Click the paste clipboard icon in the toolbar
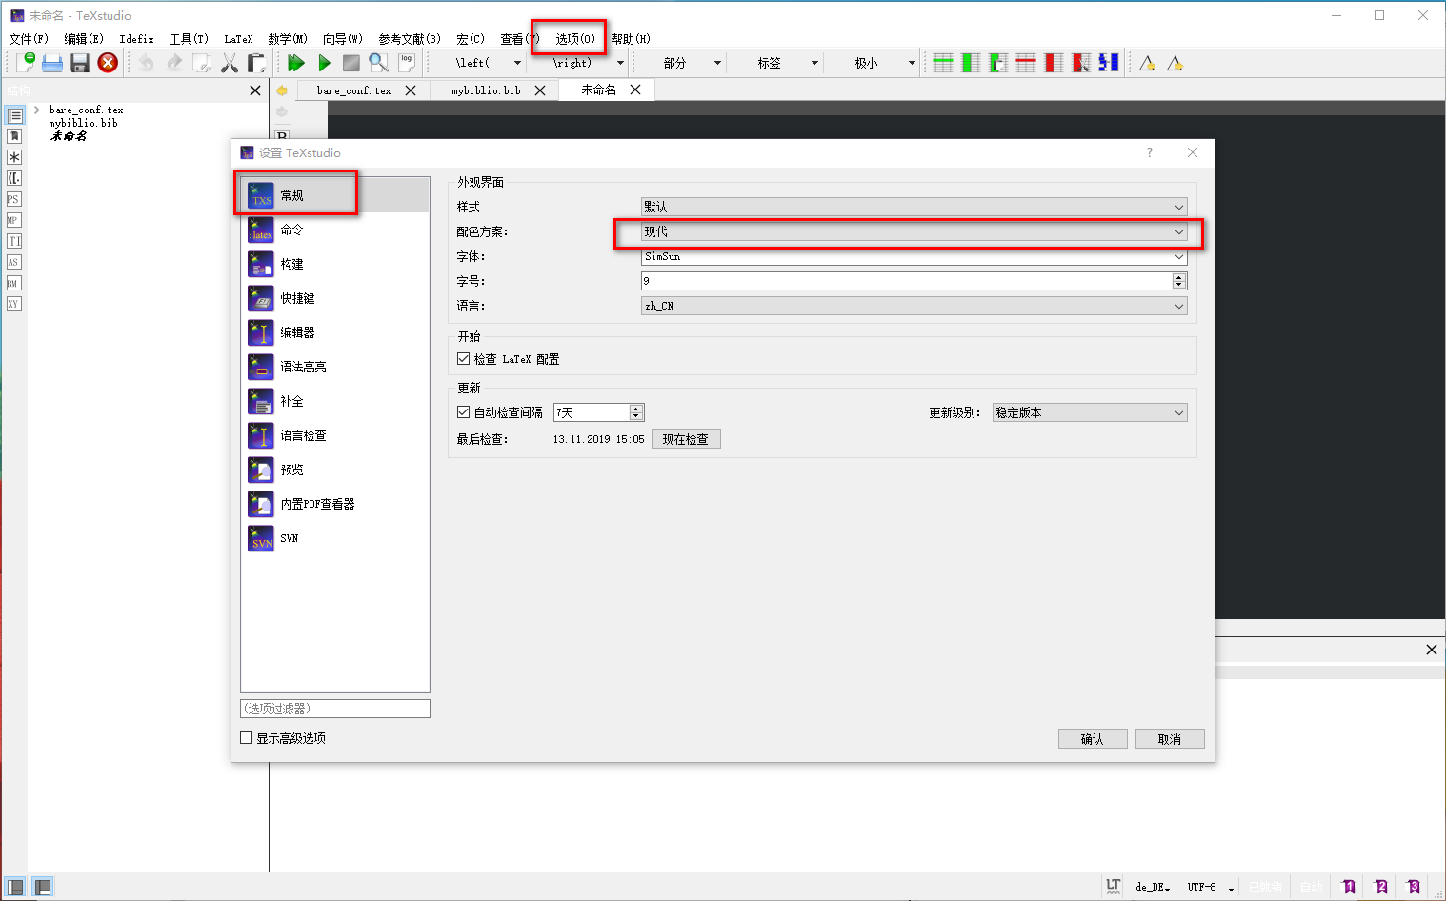The width and height of the screenshot is (1446, 901). click(256, 63)
